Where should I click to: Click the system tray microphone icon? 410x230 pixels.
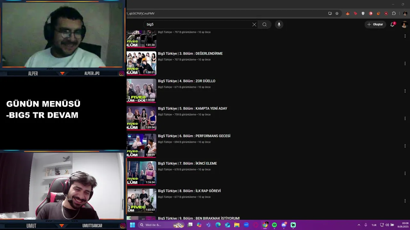click(366, 225)
